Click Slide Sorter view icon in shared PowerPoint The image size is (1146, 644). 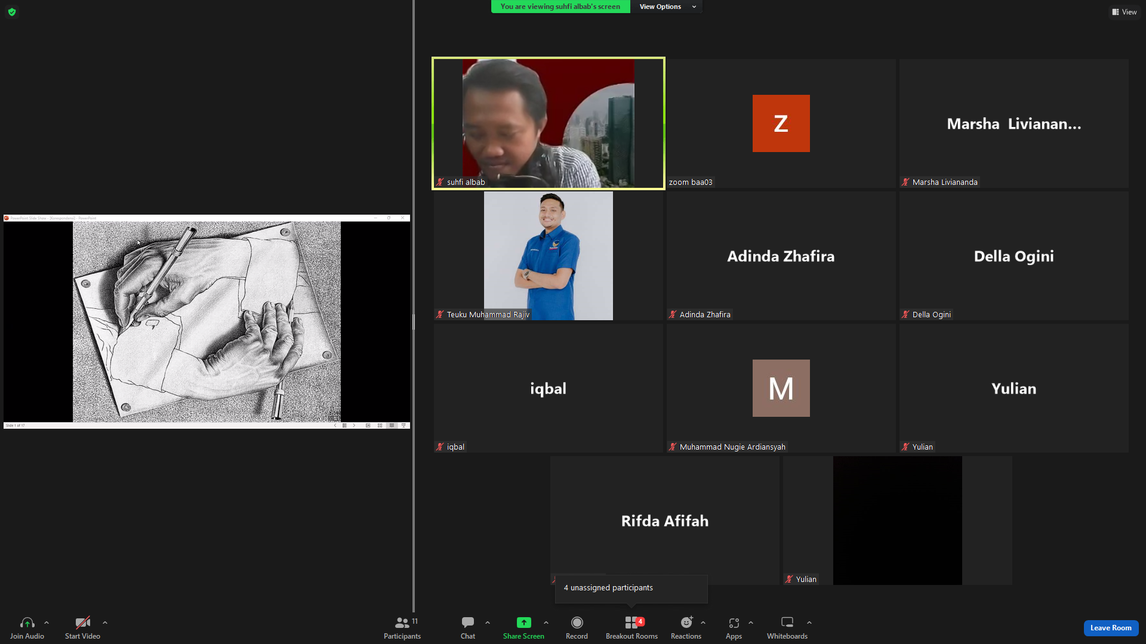click(380, 426)
